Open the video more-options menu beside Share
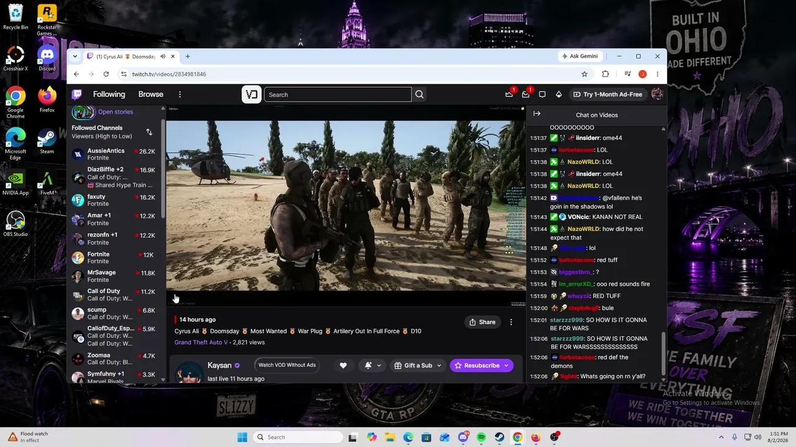 click(x=511, y=322)
